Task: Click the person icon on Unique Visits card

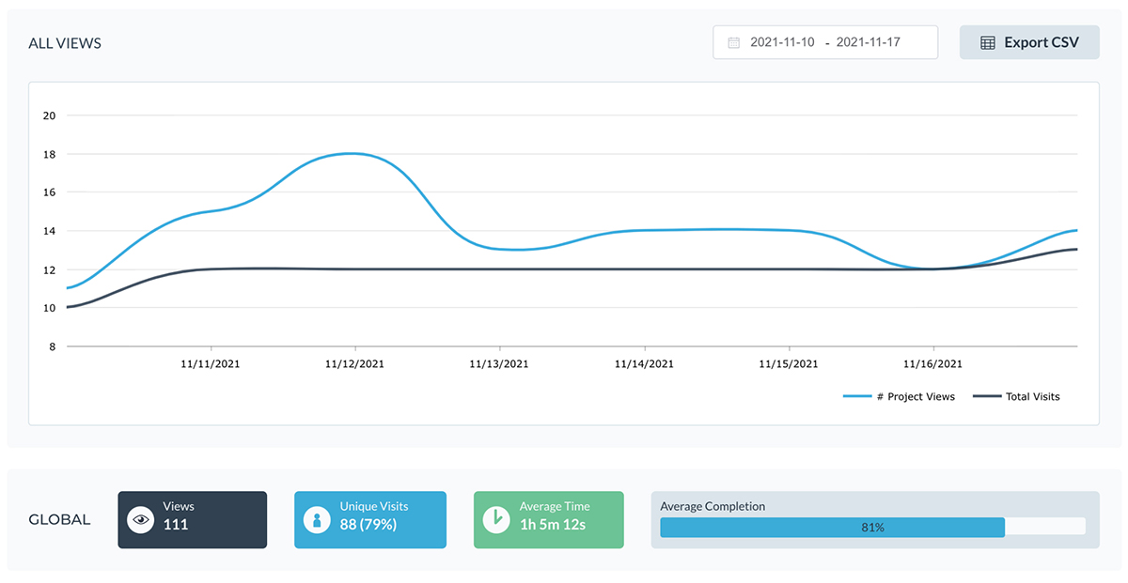Action: (x=317, y=519)
